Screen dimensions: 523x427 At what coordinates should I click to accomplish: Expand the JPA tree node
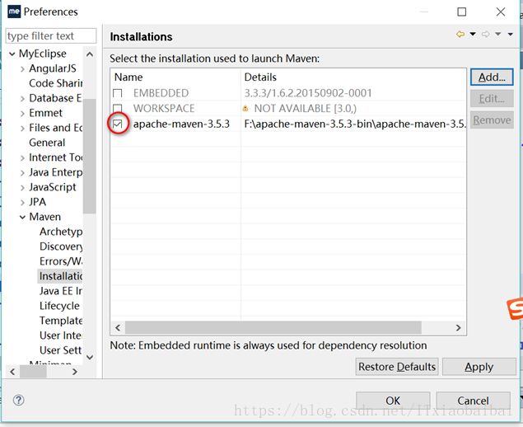click(x=22, y=203)
